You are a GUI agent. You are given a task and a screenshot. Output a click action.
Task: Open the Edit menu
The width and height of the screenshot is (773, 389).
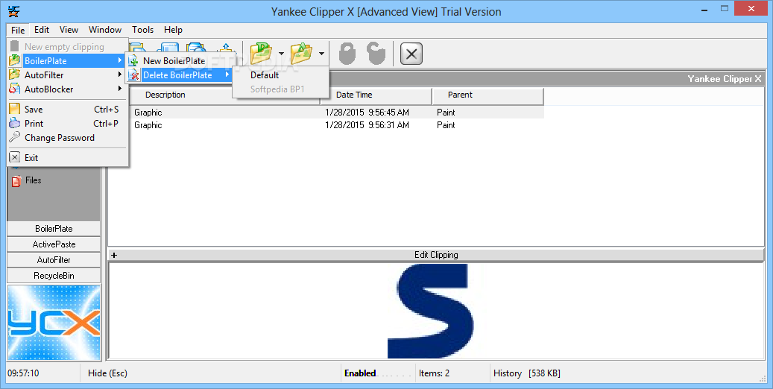42,30
